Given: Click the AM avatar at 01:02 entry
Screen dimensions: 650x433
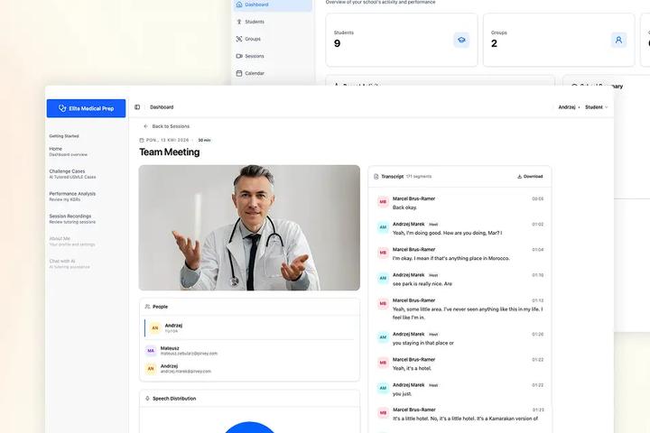Looking at the screenshot, I should pos(383,227).
